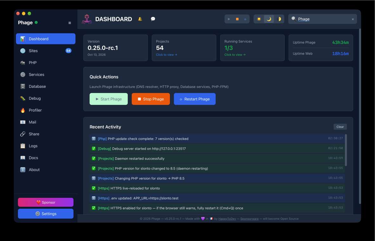
Task: Click the Docs open-book icon
Action: 23,158
